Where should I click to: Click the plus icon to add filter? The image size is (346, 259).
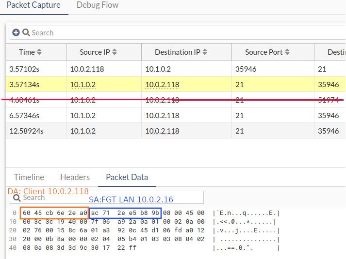pyautogui.click(x=16, y=32)
